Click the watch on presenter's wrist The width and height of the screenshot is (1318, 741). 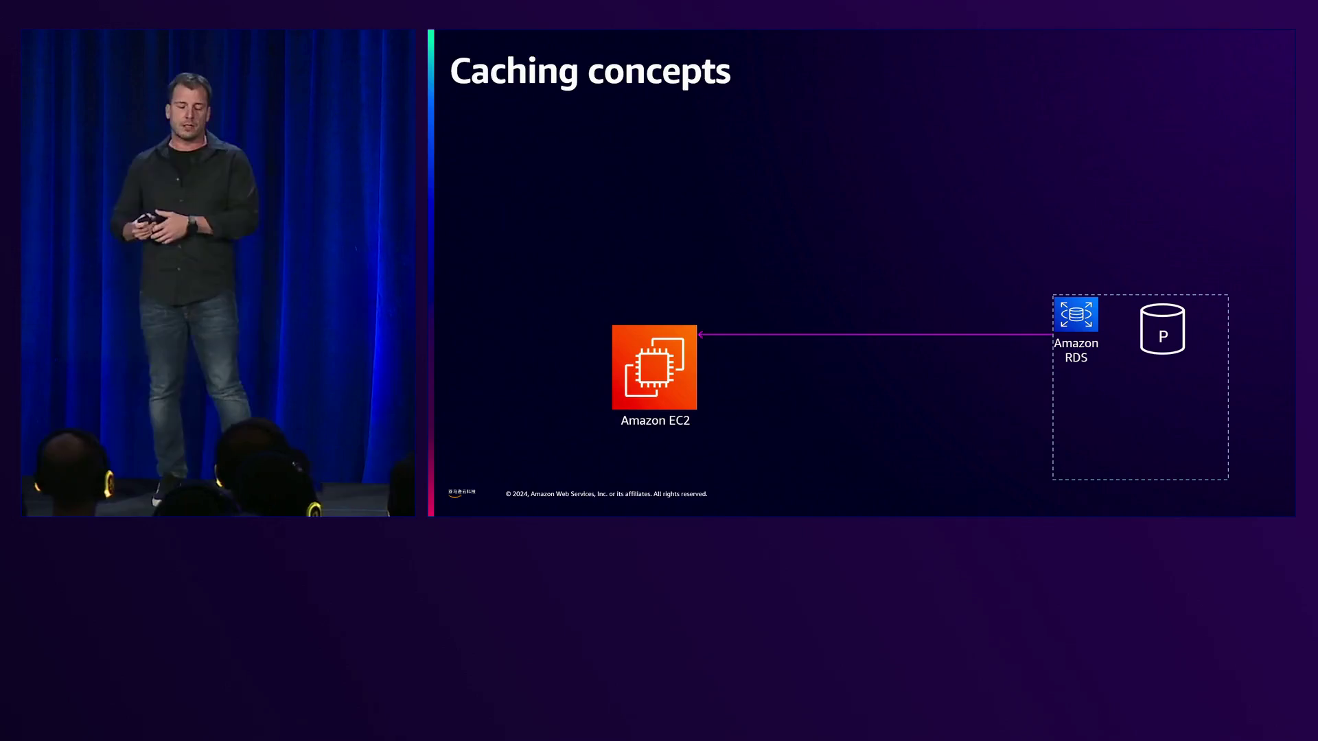coord(192,224)
